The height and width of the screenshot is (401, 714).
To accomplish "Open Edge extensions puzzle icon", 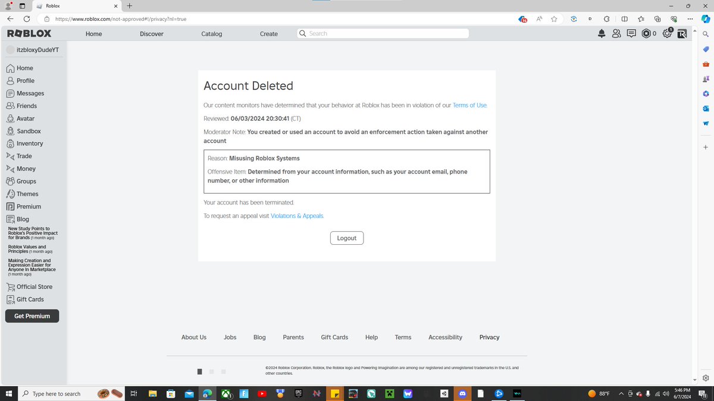I will click(606, 19).
